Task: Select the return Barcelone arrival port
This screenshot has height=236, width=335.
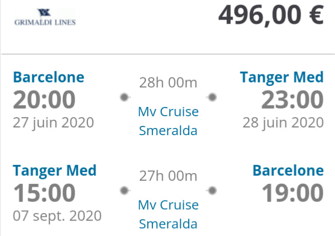Action: [x=288, y=170]
